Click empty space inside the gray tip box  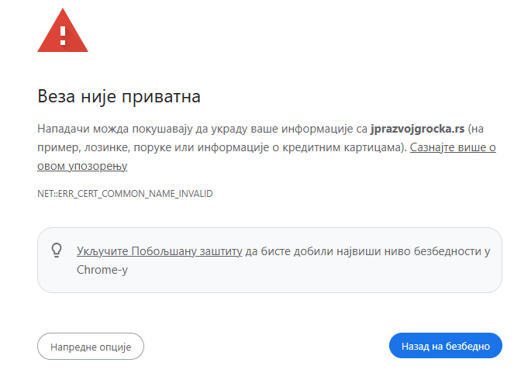[x=310, y=278]
